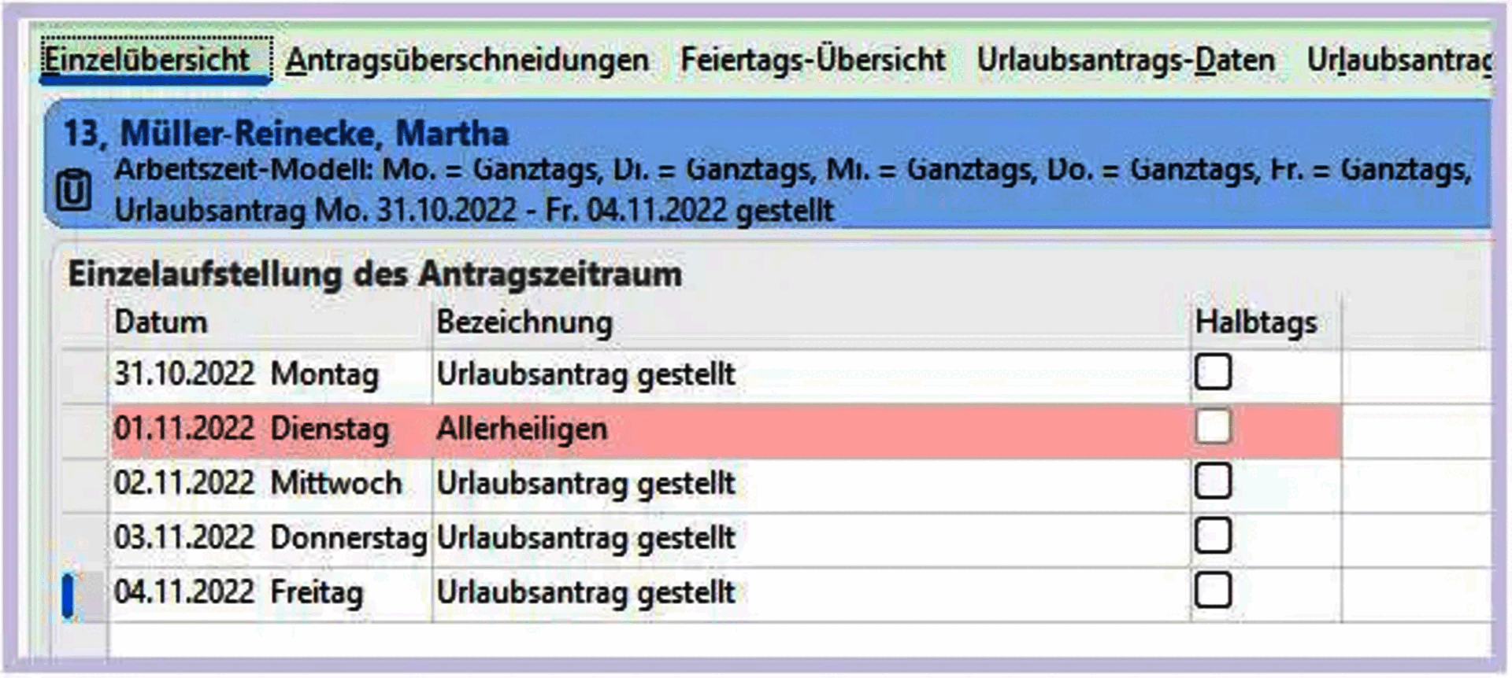Screen dimensions: 1512x678
Task: Open the Antragsüberschneidungen tab
Action: (467, 60)
